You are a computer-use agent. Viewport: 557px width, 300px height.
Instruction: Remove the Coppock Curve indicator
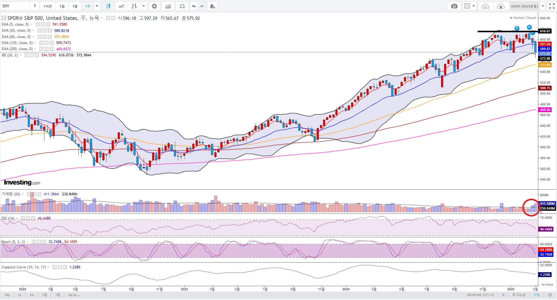point(65,267)
